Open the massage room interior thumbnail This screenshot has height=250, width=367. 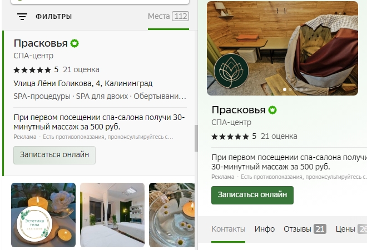pos(112,215)
